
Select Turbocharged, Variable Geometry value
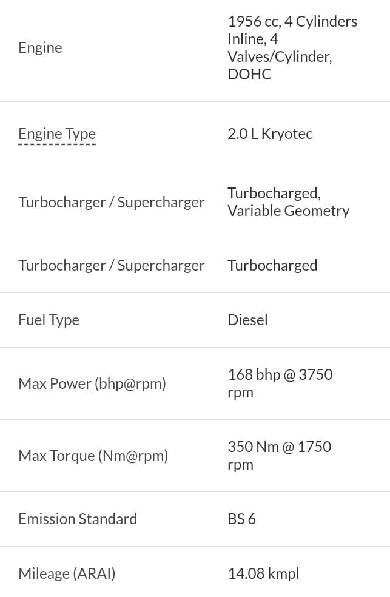[289, 202]
